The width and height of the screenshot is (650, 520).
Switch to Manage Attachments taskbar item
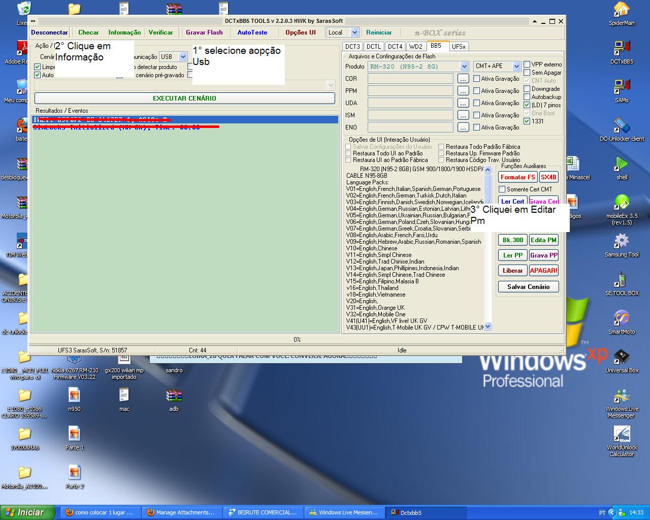181,512
